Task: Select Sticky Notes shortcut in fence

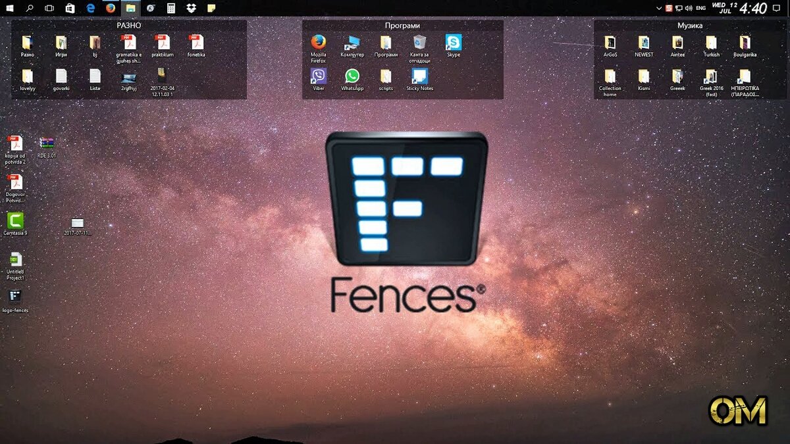Action: pos(420,79)
